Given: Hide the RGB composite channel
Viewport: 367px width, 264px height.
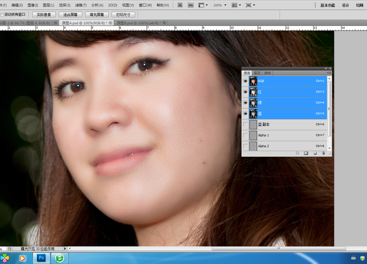Looking at the screenshot, I should click(245, 81).
